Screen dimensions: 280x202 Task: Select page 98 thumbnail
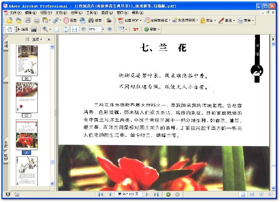27,135
